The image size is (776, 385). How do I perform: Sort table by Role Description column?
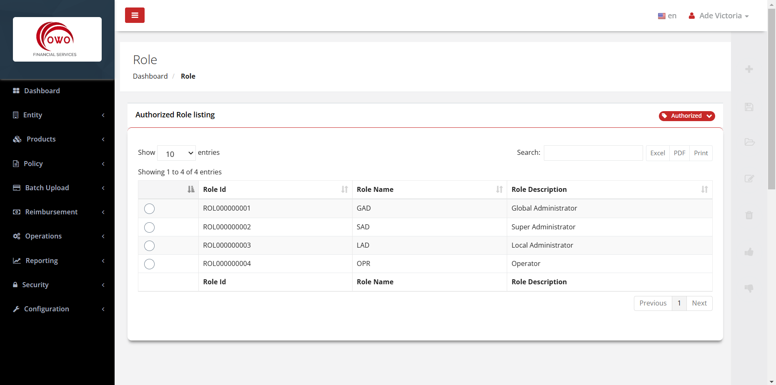(609, 189)
